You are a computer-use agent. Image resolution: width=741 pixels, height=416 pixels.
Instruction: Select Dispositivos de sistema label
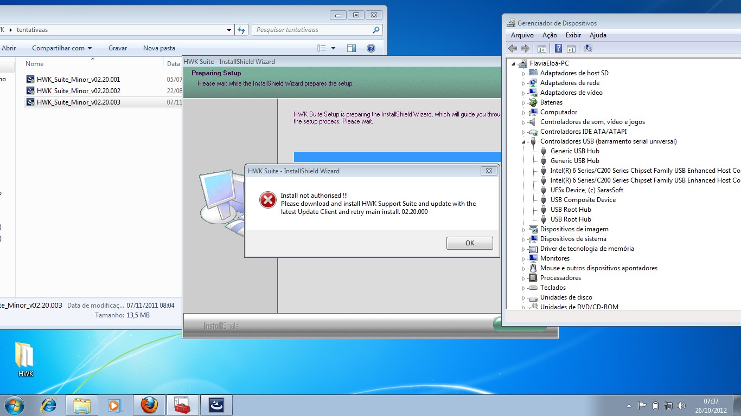pyautogui.click(x=573, y=239)
